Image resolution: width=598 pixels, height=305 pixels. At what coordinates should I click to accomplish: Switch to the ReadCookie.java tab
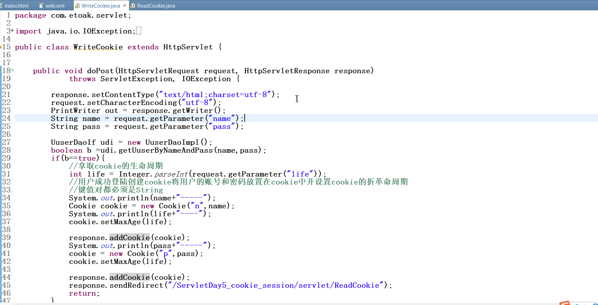pyautogui.click(x=156, y=6)
